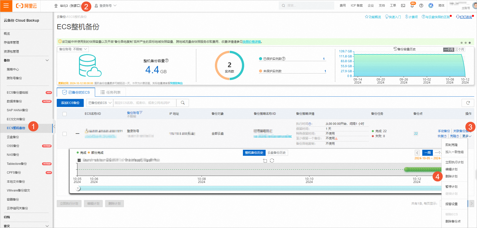Refresh the ECS backup list
This screenshot has width=477, height=228.
point(468,103)
